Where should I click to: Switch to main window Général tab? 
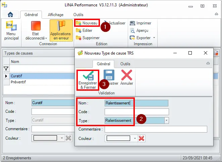(x=31, y=15)
